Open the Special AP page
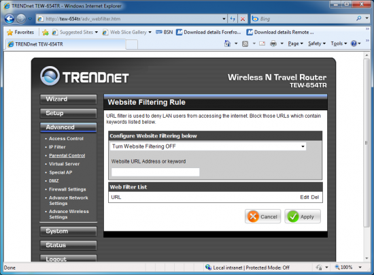The width and height of the screenshot is (374, 275). [x=61, y=173]
